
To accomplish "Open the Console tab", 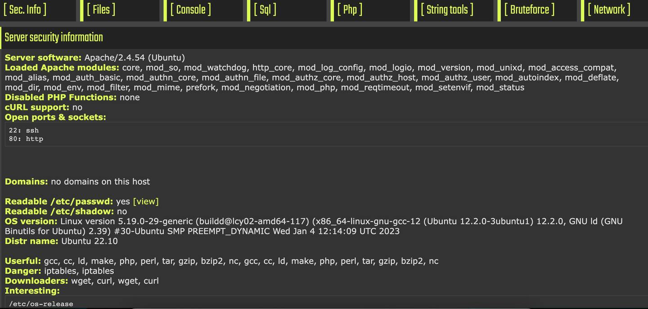I will [x=190, y=9].
